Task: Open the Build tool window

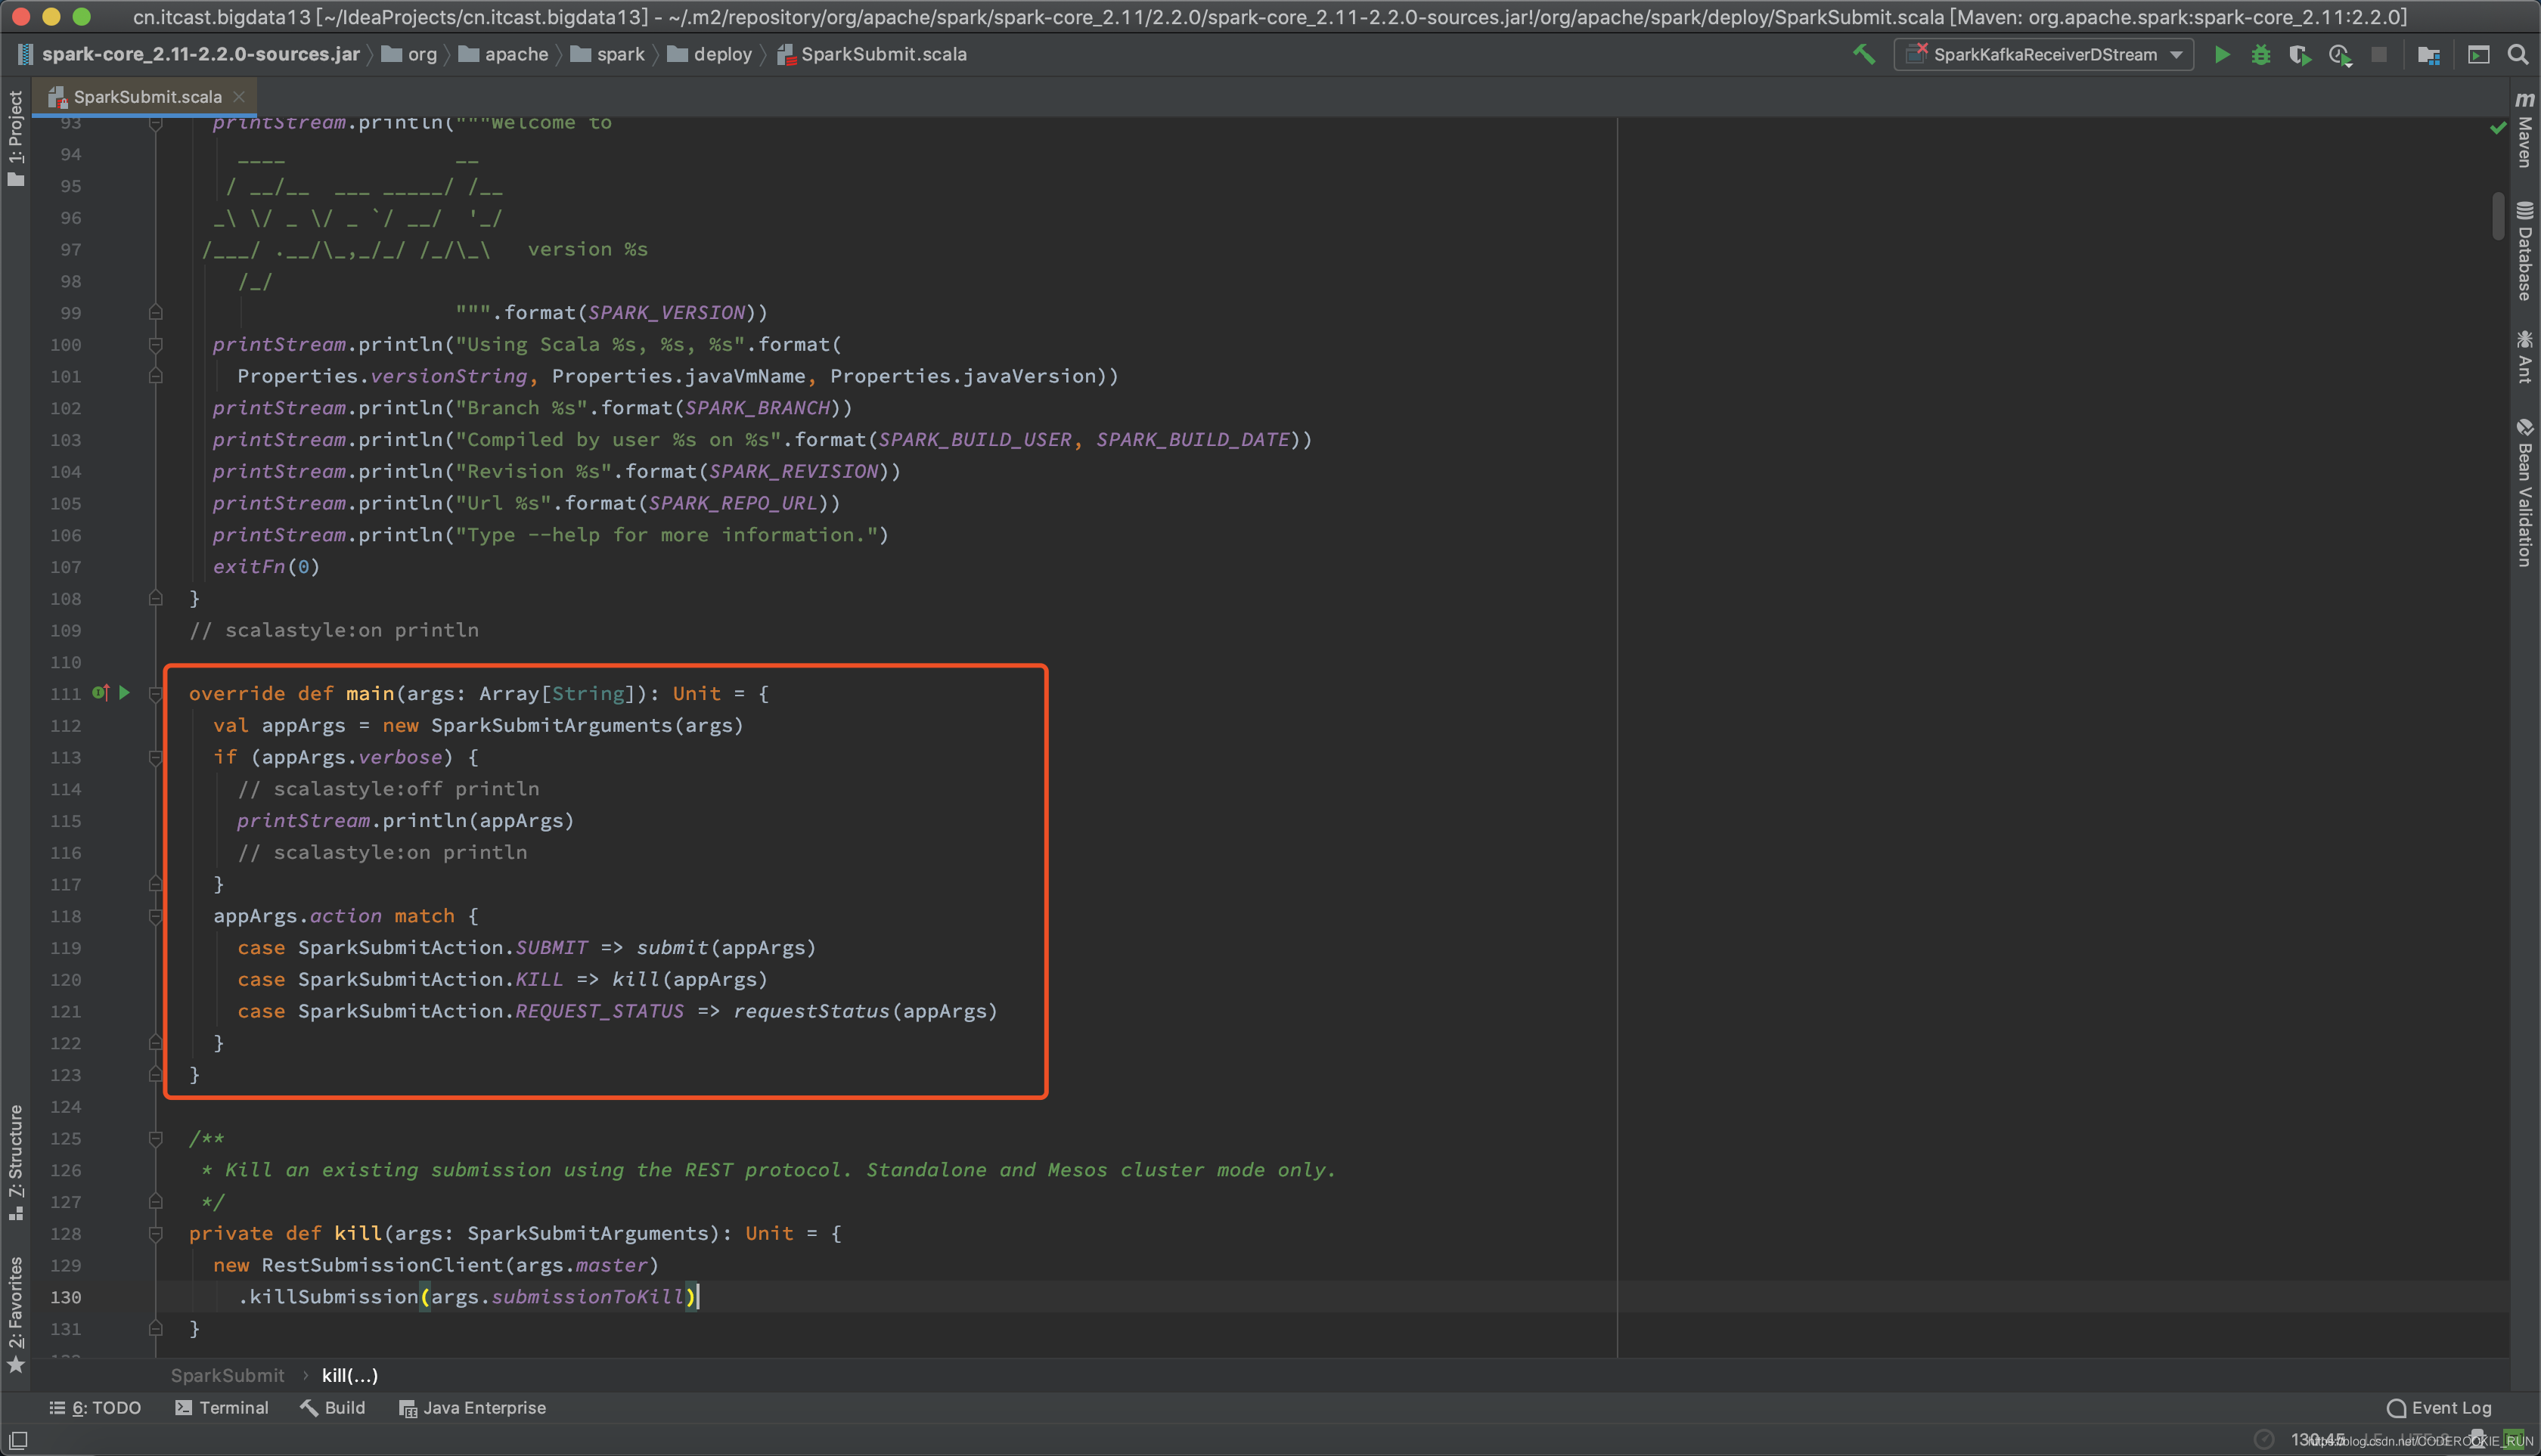Action: [334, 1408]
